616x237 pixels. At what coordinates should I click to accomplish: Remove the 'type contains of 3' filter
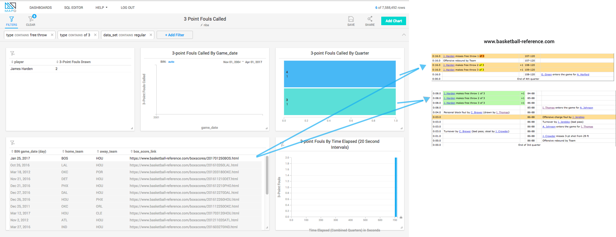point(95,35)
